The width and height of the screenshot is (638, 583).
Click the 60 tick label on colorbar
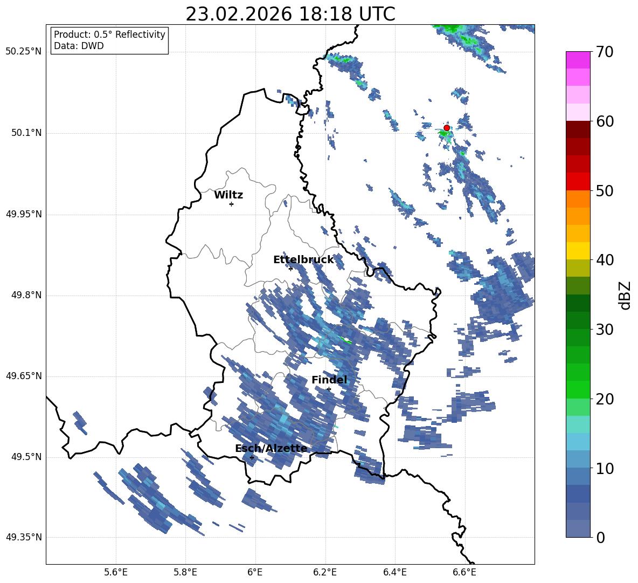point(604,121)
